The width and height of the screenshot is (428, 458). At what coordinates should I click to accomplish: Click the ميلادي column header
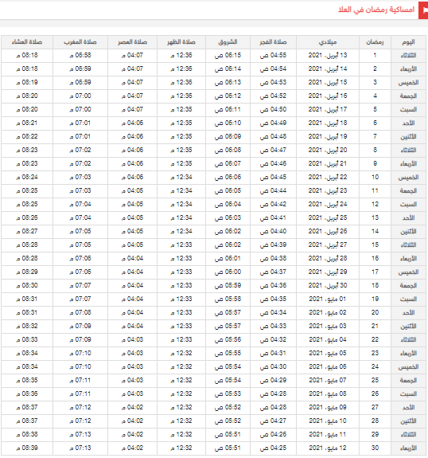328,42
